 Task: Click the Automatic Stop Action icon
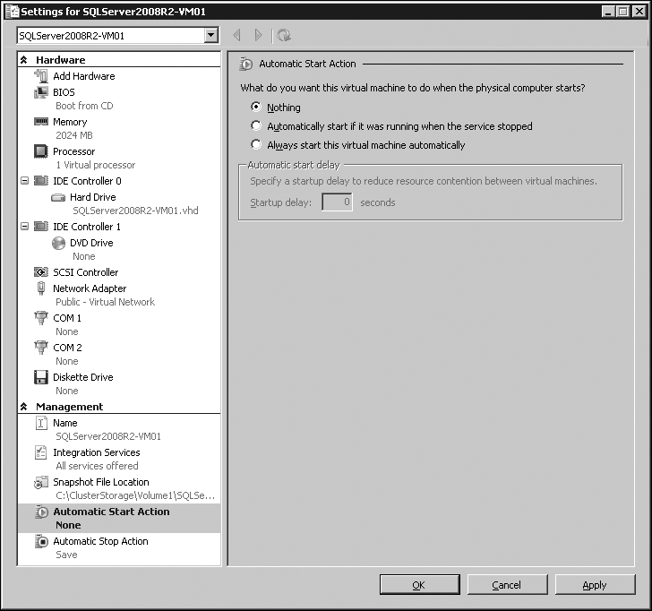click(x=41, y=541)
